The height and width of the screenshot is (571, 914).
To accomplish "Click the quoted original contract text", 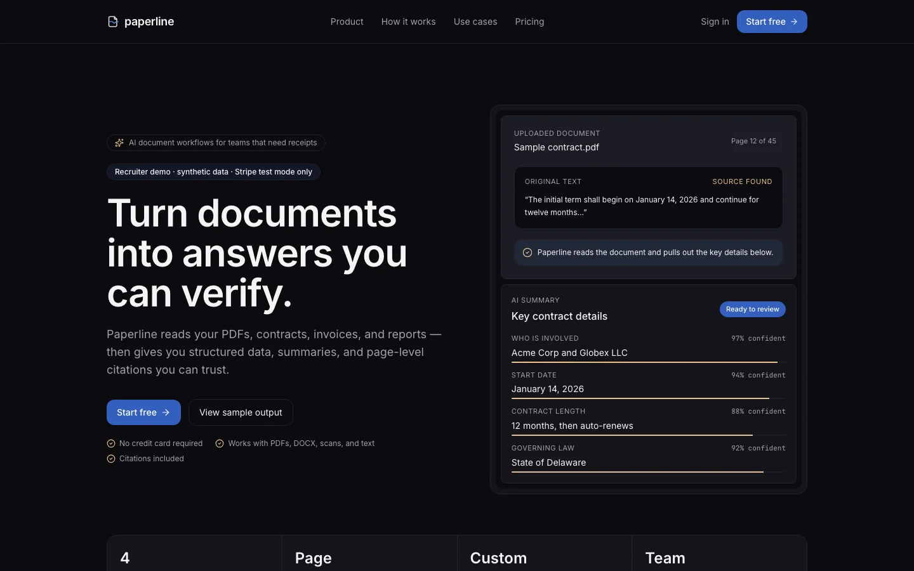I will coord(642,206).
